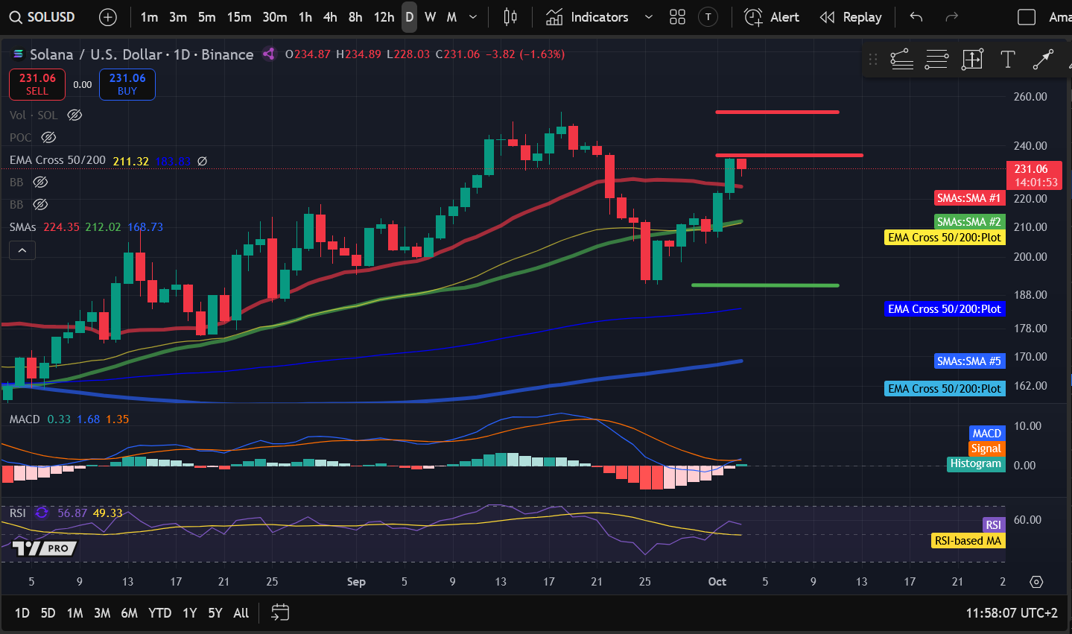Expand the timeframe list chevron after M
This screenshot has width=1072, height=634.
click(x=473, y=17)
